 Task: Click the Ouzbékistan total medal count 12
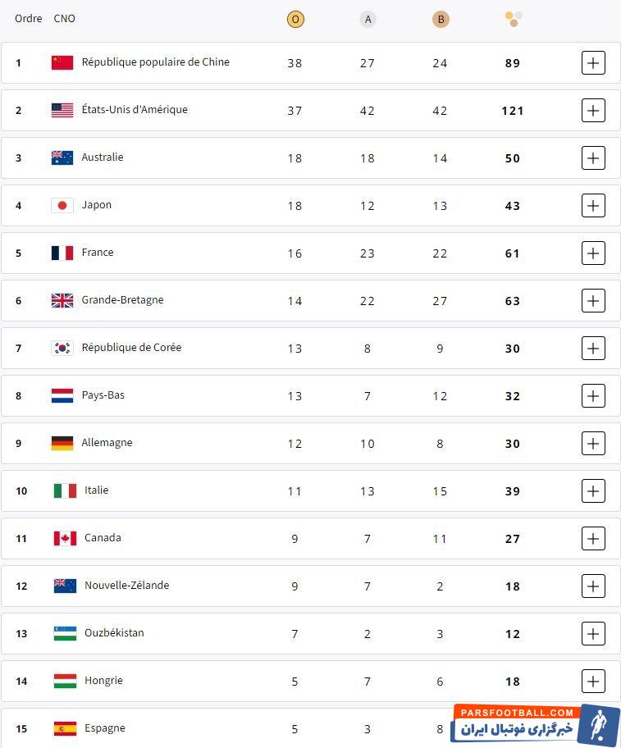[x=513, y=634]
